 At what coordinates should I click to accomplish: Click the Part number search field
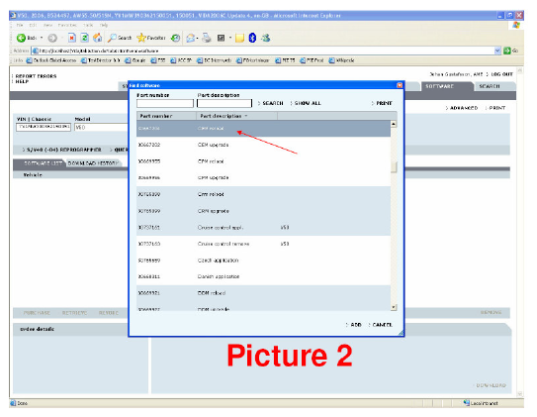click(165, 103)
